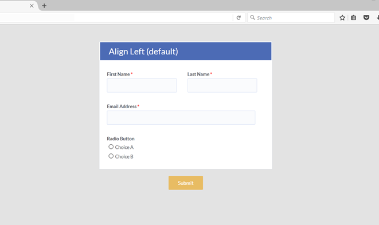The height and width of the screenshot is (225, 379).
Task: Focus the Last Name text field
Action: pyautogui.click(x=222, y=85)
